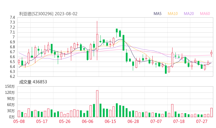Select the last red volume bar on the right
This screenshot has height=128, width=216.
pos(211,113)
